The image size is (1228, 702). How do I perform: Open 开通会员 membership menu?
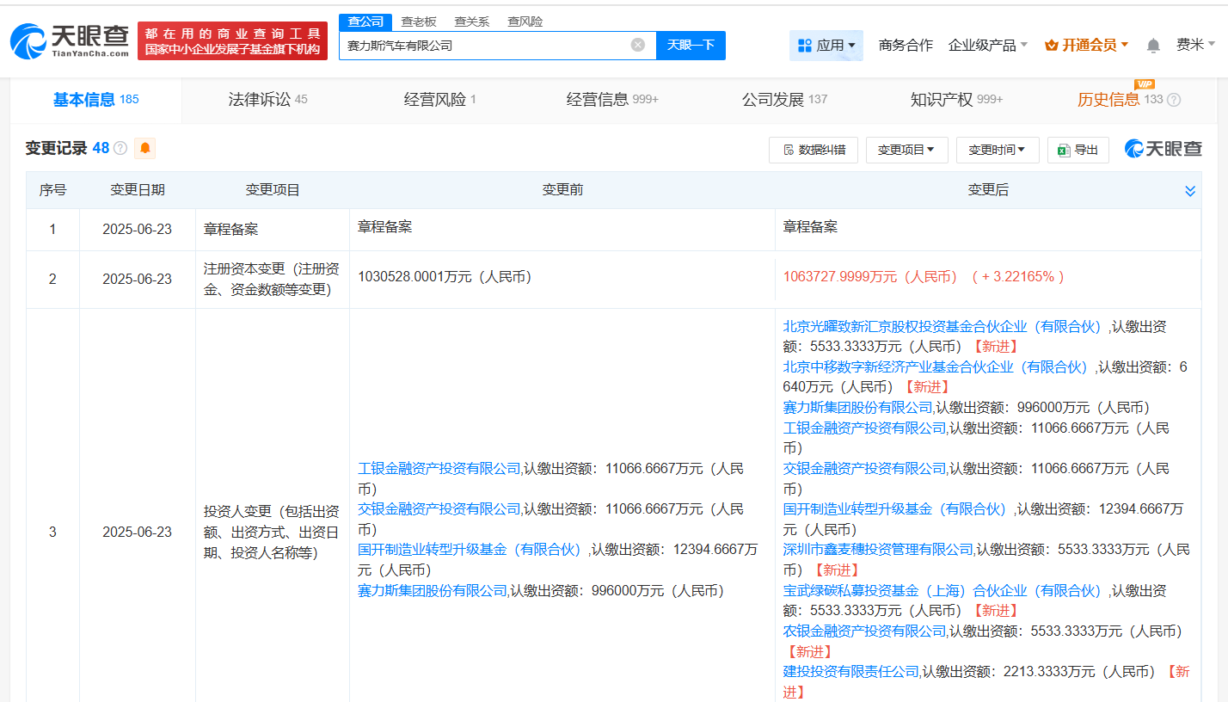(x=1086, y=46)
